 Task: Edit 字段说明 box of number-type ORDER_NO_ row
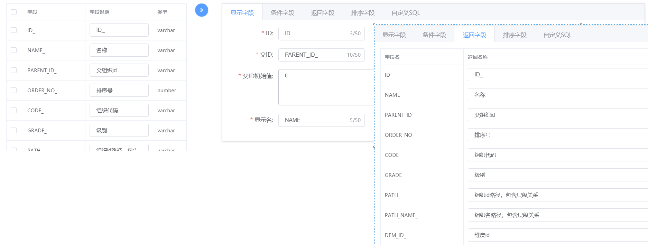click(x=119, y=90)
